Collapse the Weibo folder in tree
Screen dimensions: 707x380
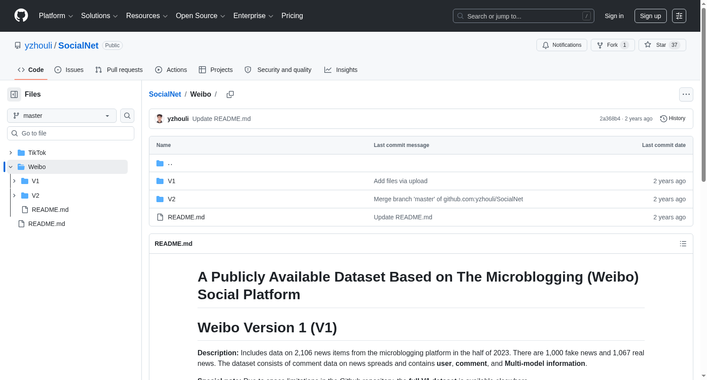pyautogui.click(x=11, y=167)
